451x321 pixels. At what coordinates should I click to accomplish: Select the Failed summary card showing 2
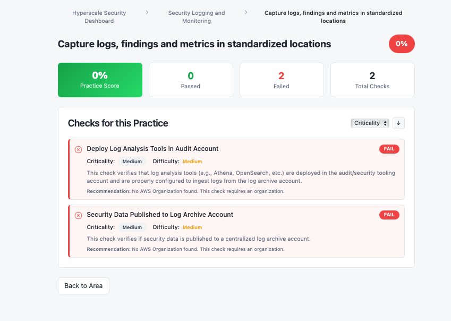click(281, 80)
